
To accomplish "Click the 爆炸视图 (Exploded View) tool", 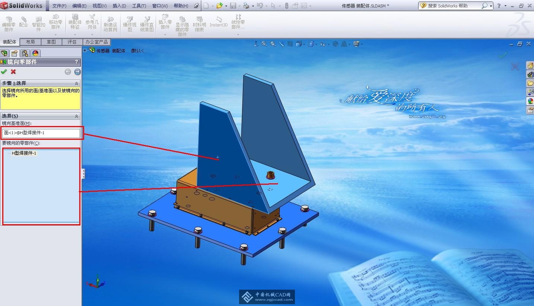I will pos(130,24).
